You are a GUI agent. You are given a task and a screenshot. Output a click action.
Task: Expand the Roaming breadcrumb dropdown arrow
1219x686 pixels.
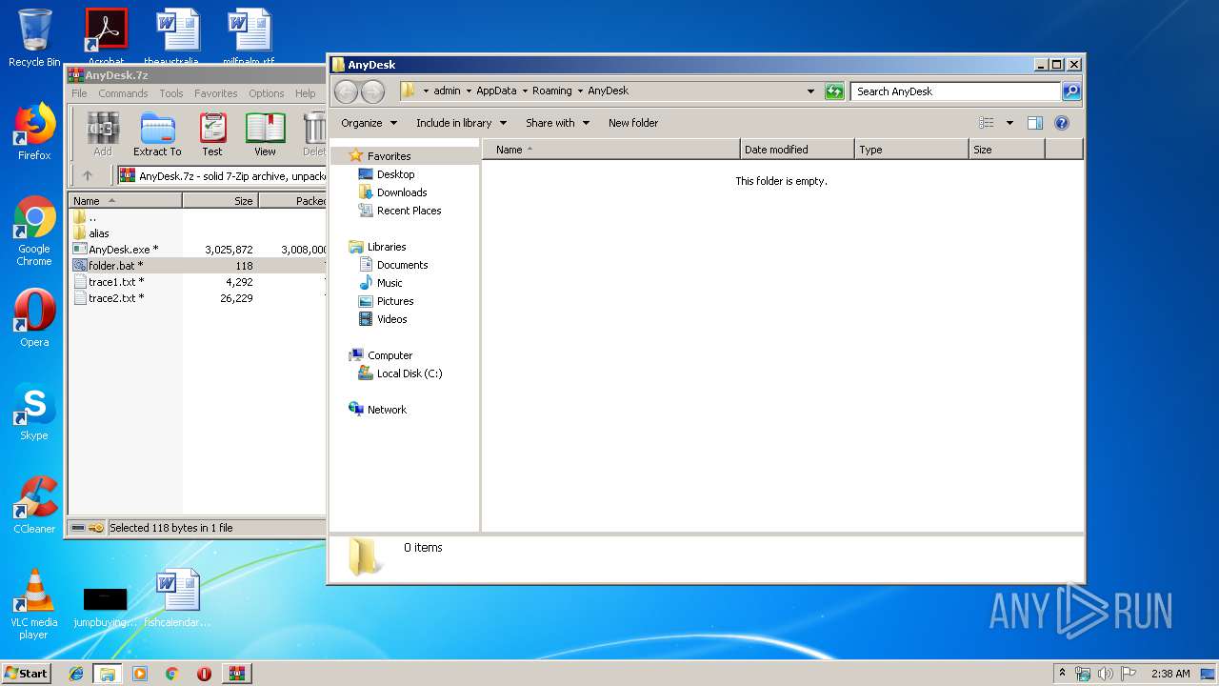click(x=579, y=91)
